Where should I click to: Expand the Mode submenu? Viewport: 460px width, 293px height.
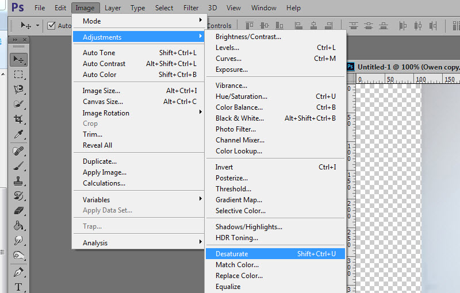[138, 21]
